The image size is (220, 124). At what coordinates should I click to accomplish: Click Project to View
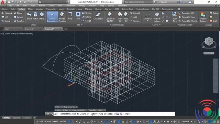pos(187,17)
